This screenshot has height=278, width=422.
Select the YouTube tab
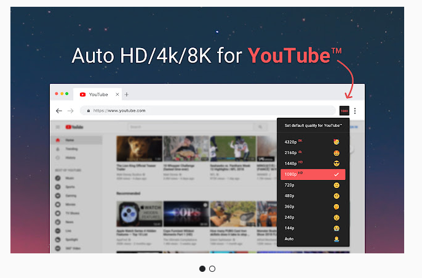98,94
